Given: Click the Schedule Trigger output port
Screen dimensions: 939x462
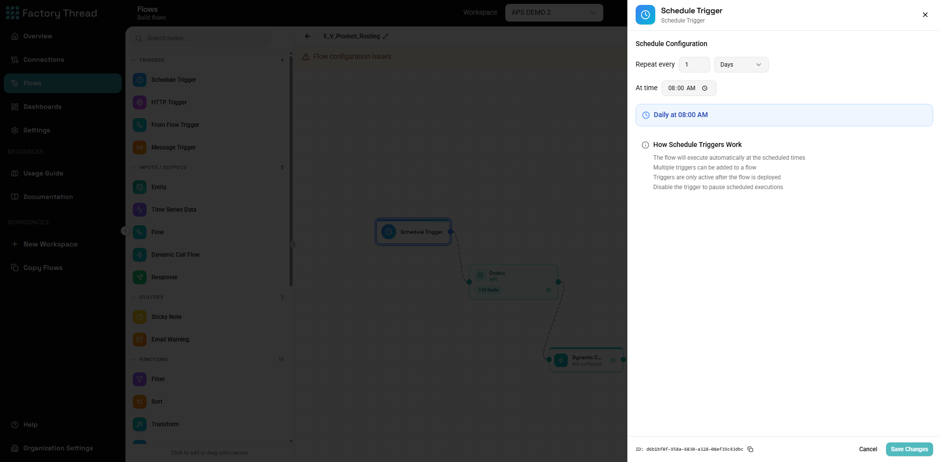Looking at the screenshot, I should coord(450,232).
